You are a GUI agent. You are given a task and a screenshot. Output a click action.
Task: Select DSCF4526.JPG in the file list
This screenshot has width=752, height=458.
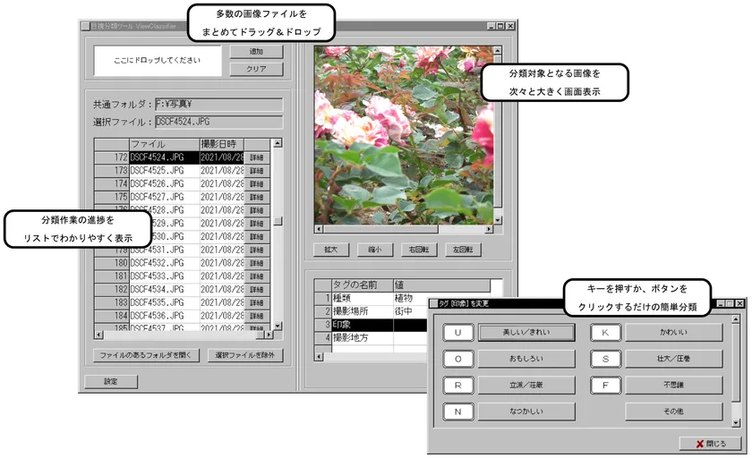pos(163,183)
